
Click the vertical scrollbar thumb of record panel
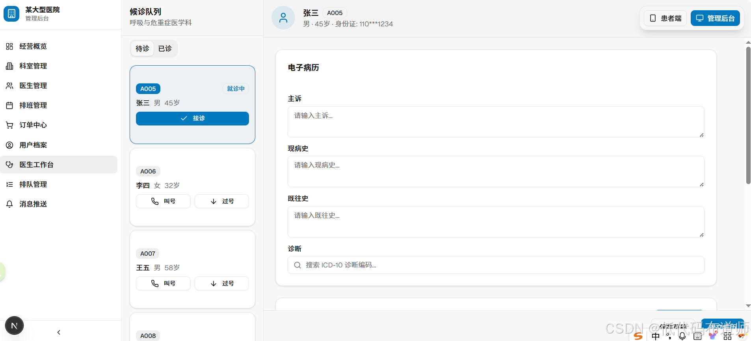click(x=748, y=115)
